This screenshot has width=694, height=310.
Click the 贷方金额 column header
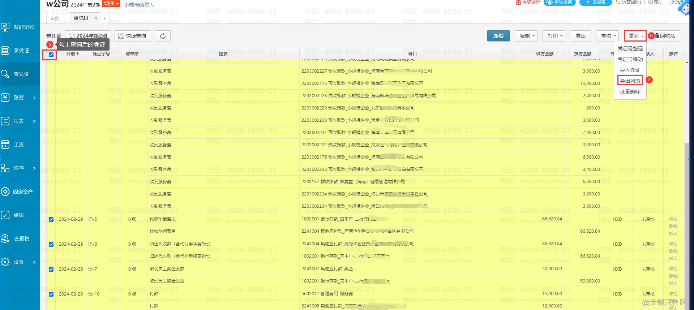(x=583, y=53)
